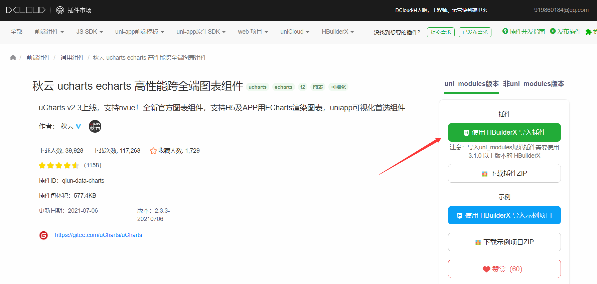Image resolution: width=597 pixels, height=284 pixels.
Task: Import plugin with 使用 HBuilderX 导入插件
Action: coord(504,132)
